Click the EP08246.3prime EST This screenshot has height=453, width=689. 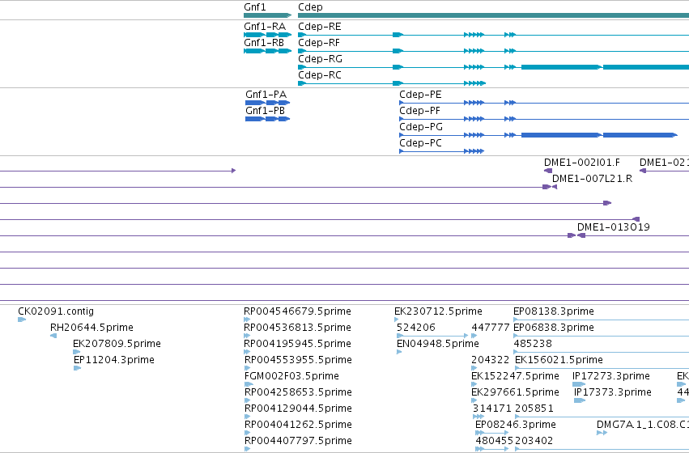pos(491,434)
